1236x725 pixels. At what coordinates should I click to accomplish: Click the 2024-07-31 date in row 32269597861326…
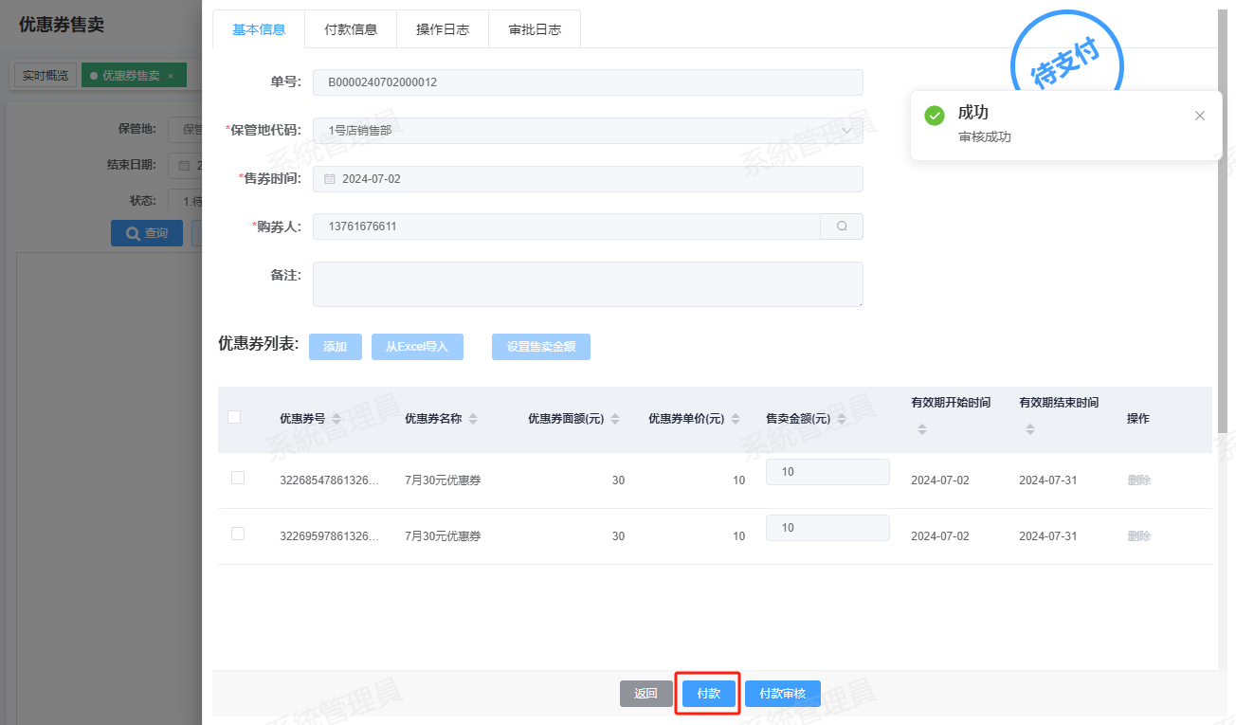click(x=1048, y=536)
